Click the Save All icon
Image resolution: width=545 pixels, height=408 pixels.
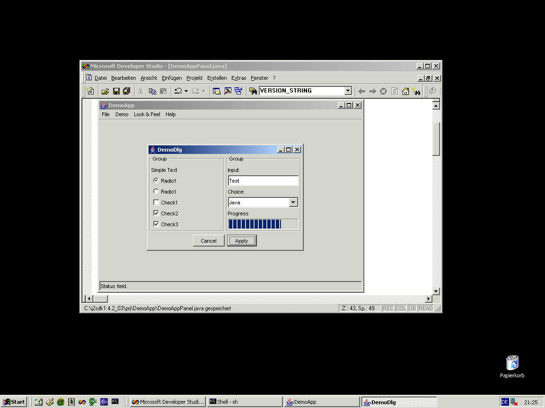point(126,91)
